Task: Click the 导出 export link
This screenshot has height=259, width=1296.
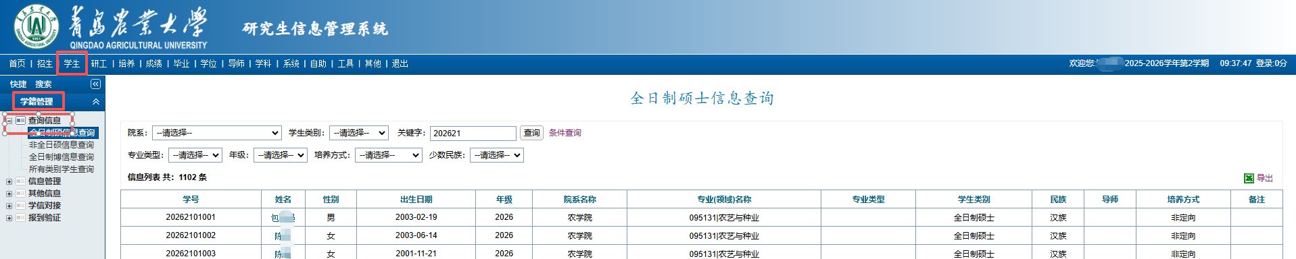Action: click(x=1265, y=178)
